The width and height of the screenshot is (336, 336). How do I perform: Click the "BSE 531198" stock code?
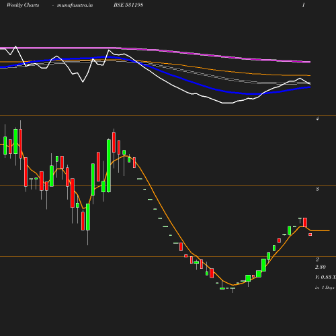click(x=128, y=5)
